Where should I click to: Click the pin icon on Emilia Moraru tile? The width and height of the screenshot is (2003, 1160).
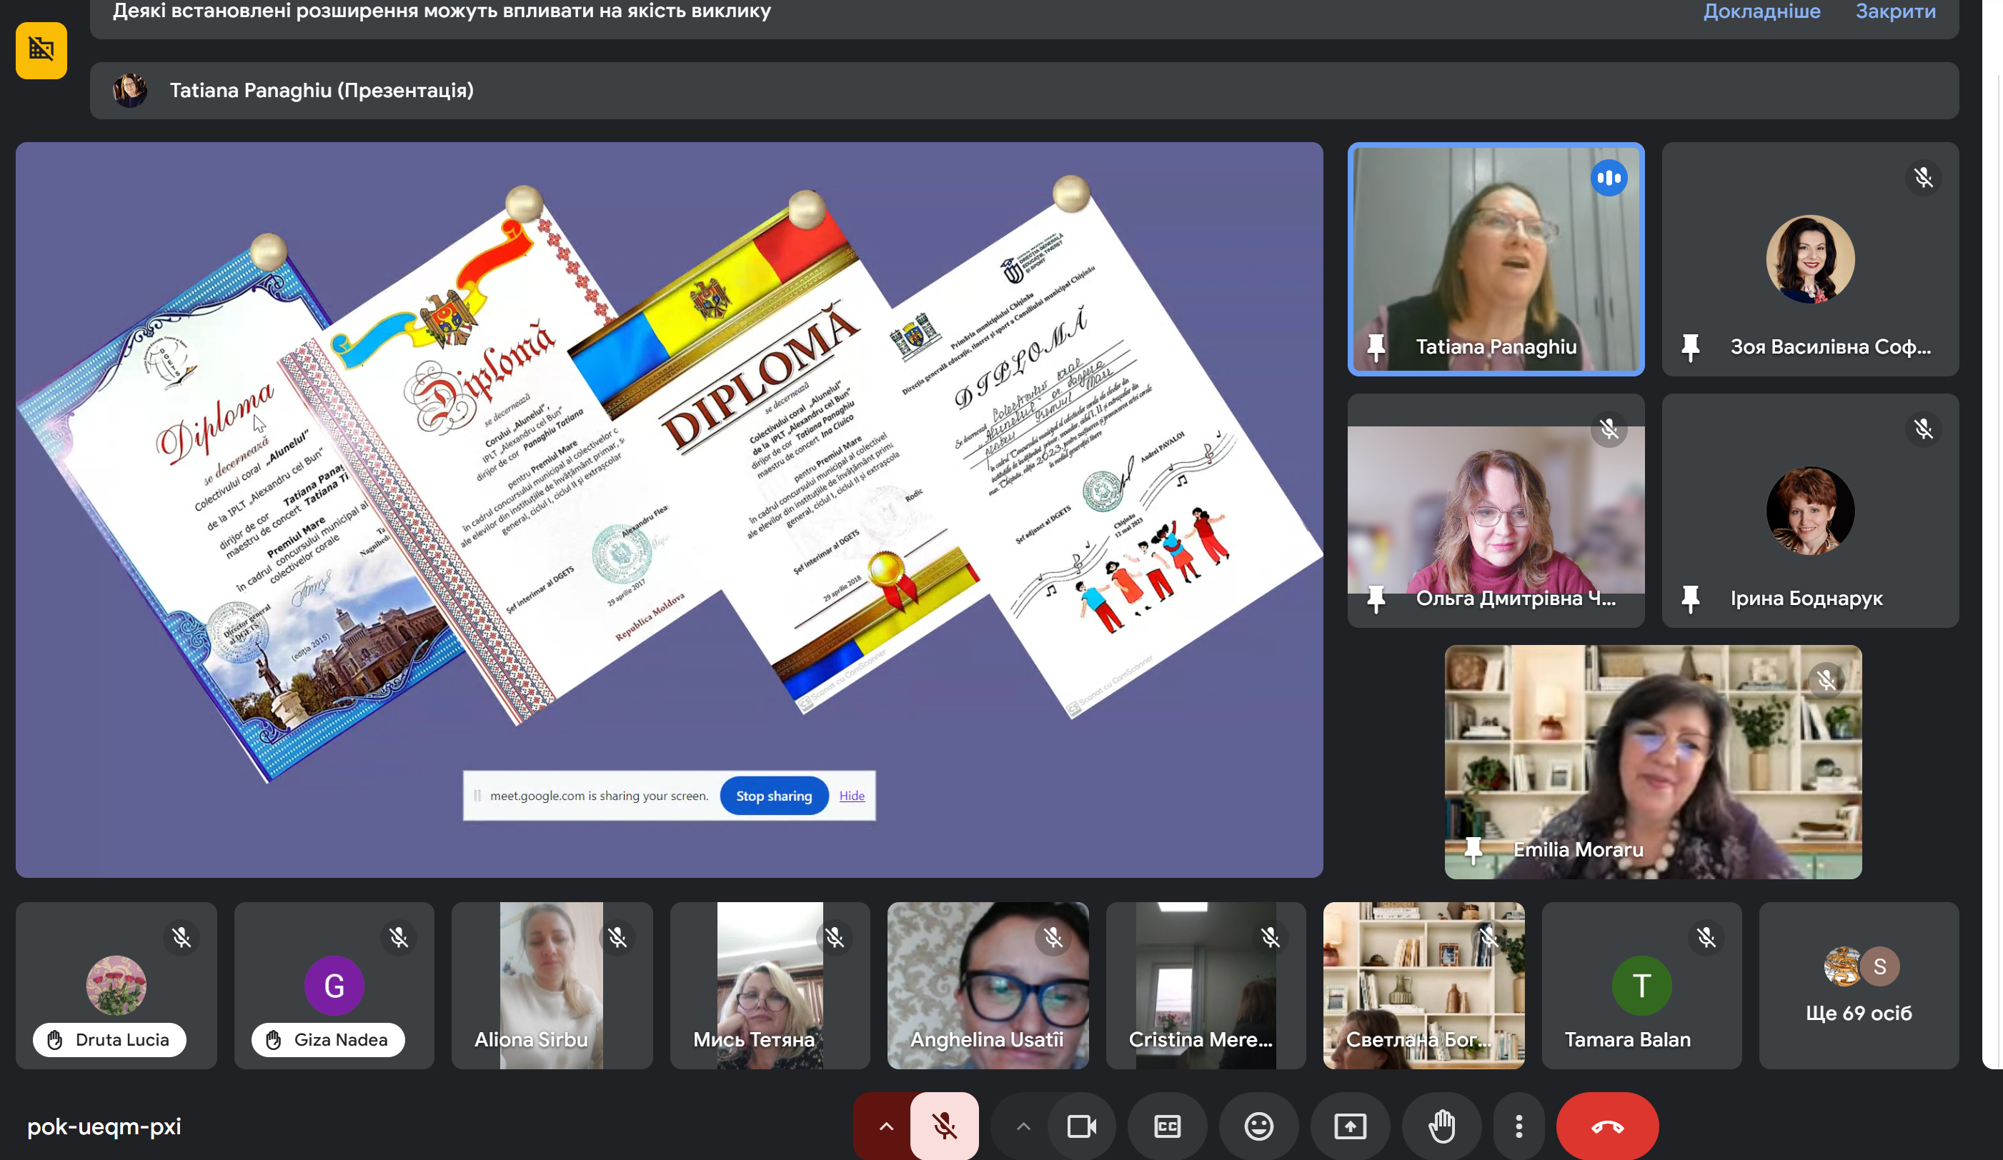click(x=1473, y=849)
